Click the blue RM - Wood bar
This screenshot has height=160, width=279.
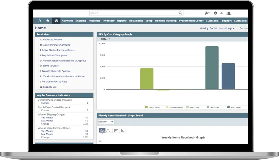(x=228, y=76)
